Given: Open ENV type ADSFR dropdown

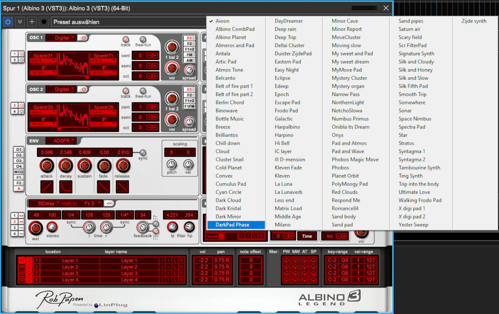Looking at the screenshot, I should [61, 141].
